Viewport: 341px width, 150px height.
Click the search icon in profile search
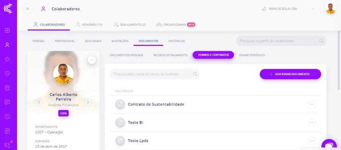click(321, 41)
